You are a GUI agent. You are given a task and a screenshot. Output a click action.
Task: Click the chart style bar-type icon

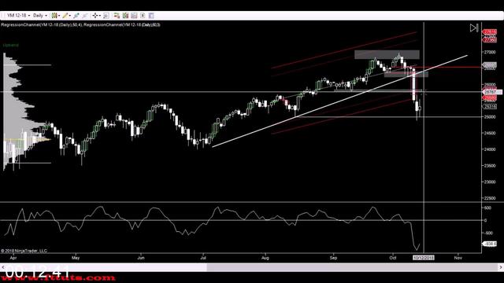[54, 16]
